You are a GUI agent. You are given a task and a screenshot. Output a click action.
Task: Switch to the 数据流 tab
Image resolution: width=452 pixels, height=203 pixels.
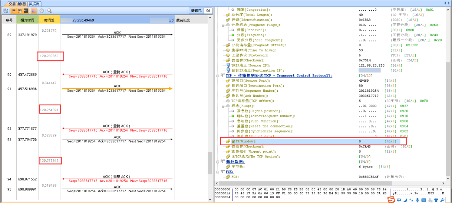coord(35,4)
